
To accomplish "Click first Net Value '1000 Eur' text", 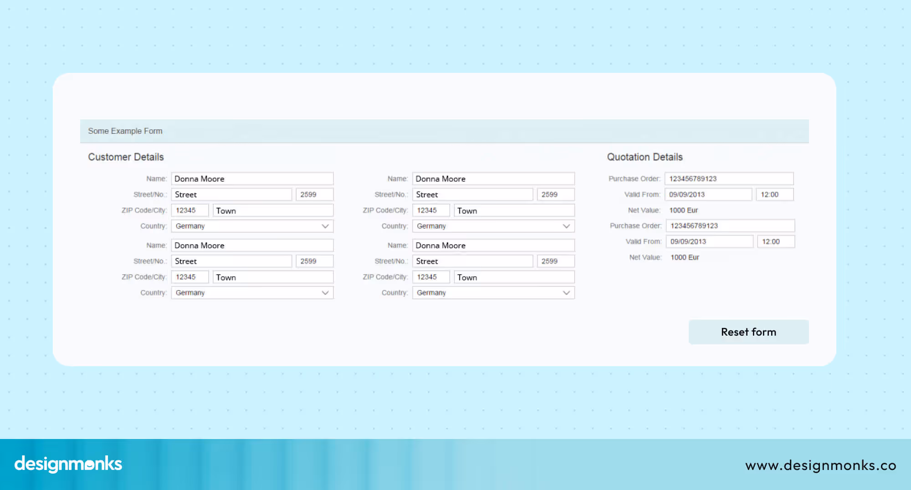I will pyautogui.click(x=683, y=210).
